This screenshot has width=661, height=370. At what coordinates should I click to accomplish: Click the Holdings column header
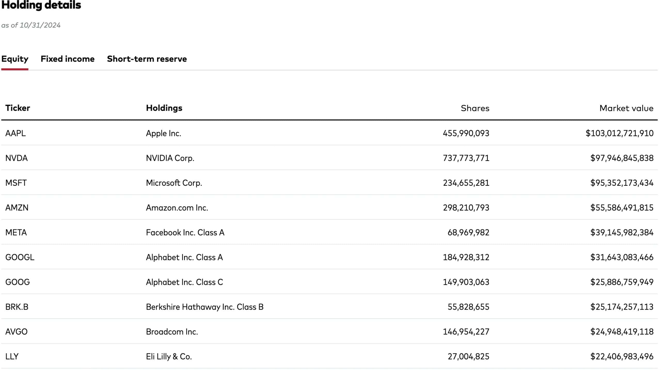pyautogui.click(x=164, y=108)
